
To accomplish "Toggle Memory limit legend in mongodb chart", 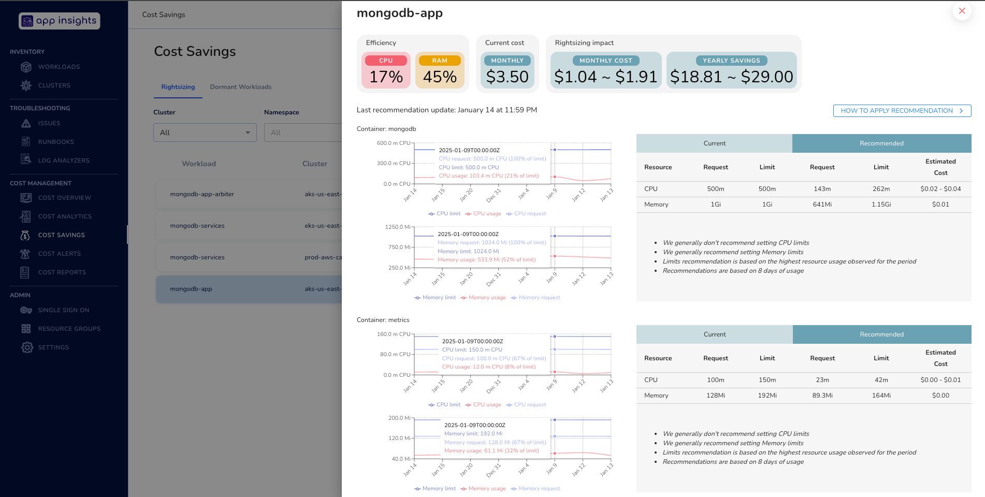I will [435, 298].
